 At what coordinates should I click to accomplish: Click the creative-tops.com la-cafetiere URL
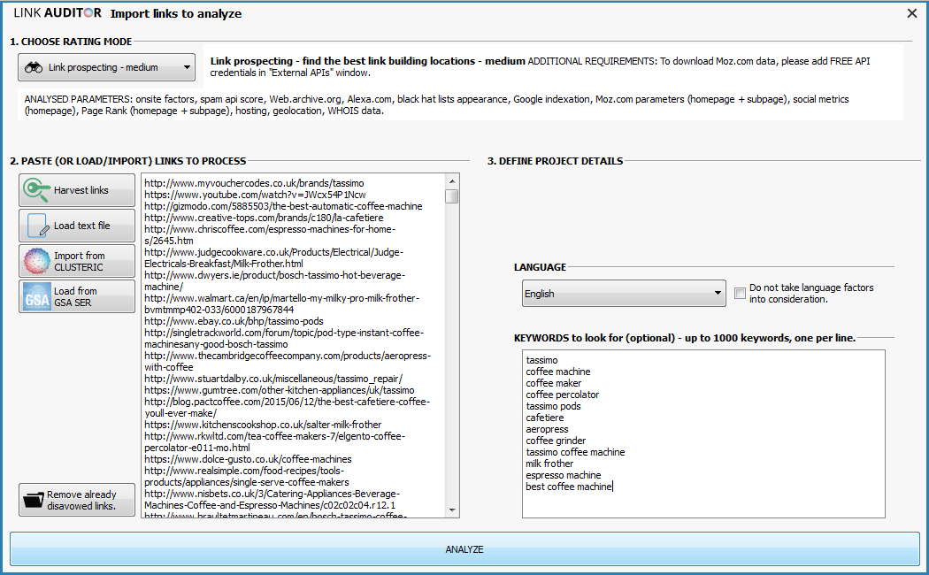click(x=264, y=218)
